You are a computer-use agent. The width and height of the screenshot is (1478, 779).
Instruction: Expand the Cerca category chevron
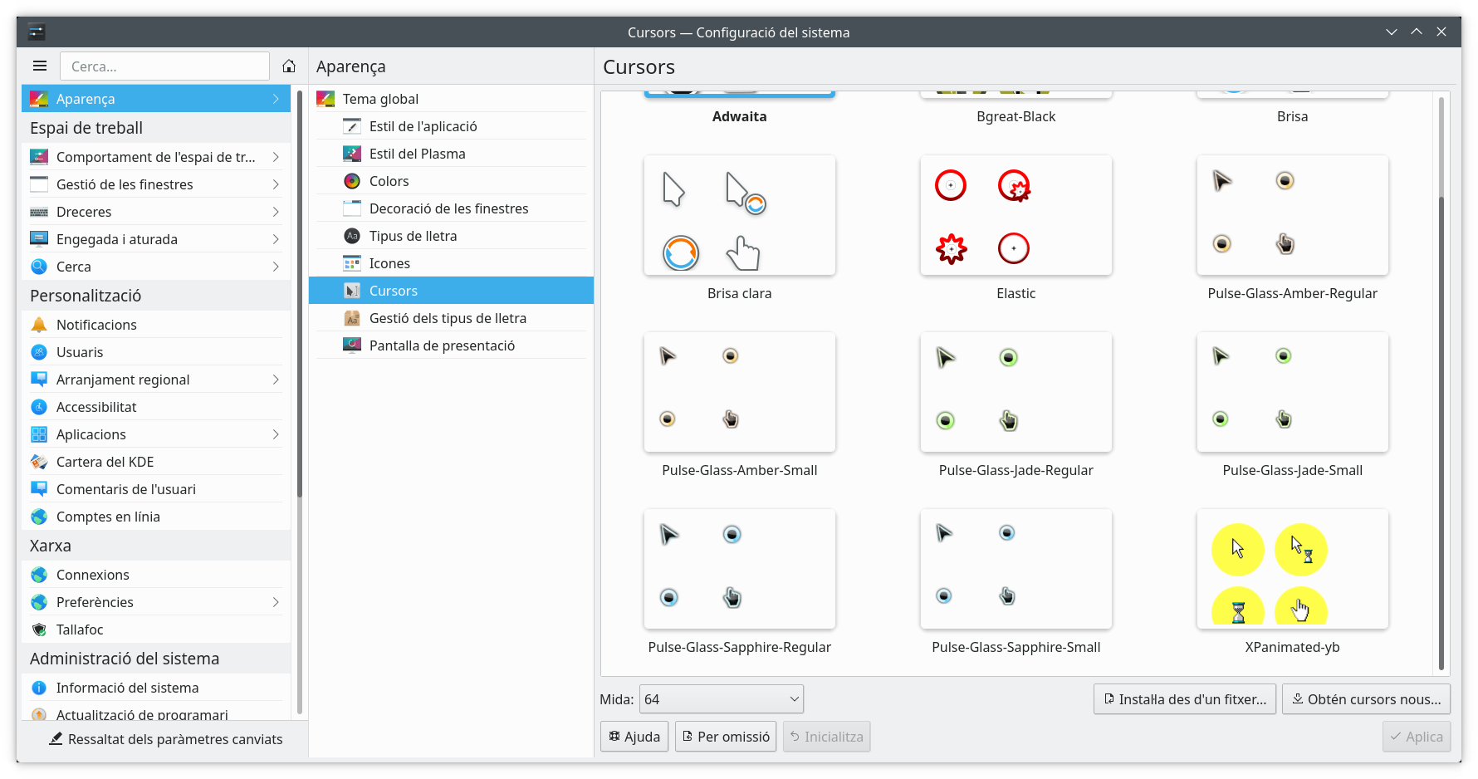(276, 267)
